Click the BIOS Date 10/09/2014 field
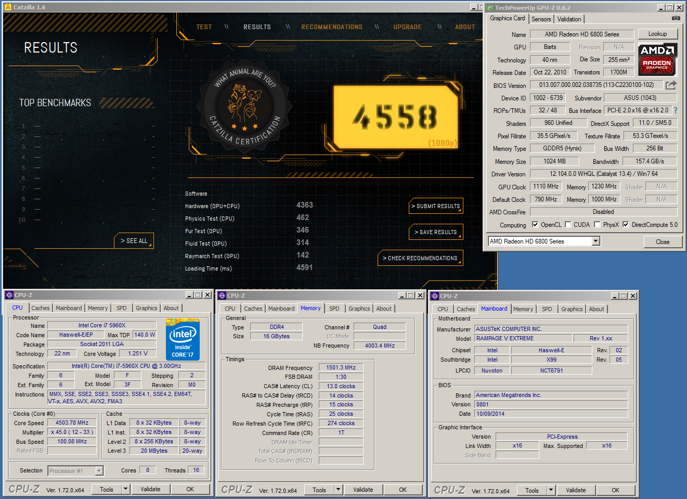Viewport: 687px width, 499px height. [x=551, y=414]
